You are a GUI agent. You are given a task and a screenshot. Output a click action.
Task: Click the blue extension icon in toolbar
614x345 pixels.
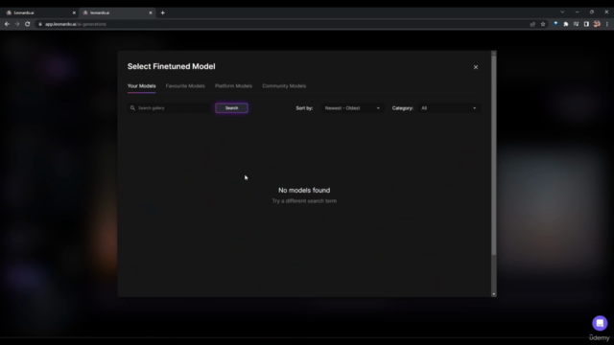click(555, 24)
